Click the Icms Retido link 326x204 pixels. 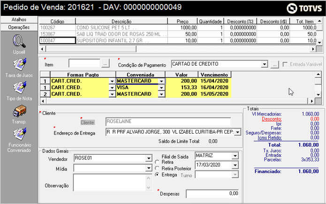[x=269, y=137]
